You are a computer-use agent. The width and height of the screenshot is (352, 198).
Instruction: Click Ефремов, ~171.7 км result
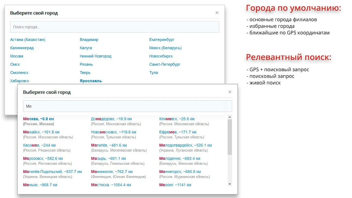178,132
